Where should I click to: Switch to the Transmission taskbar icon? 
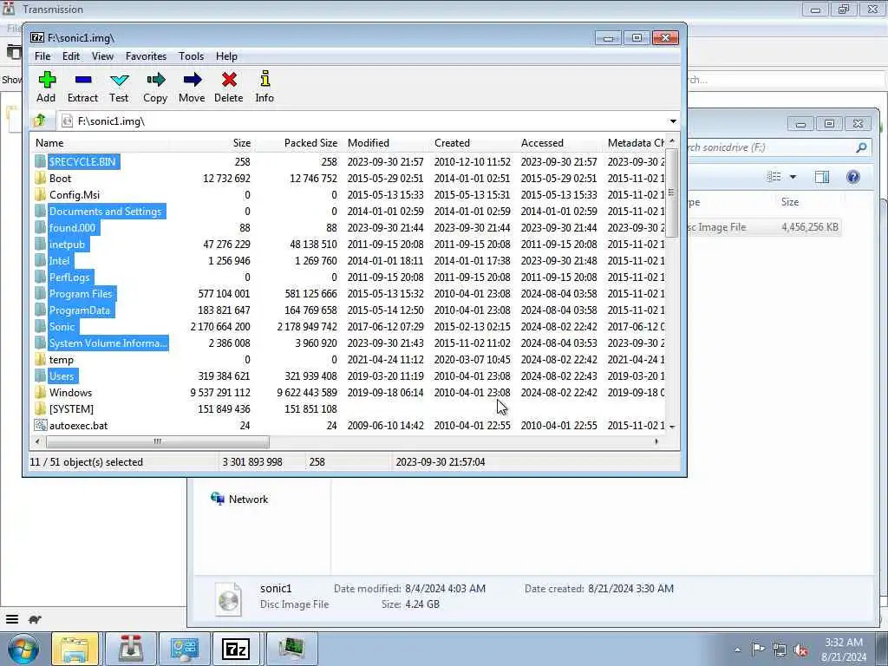point(130,649)
